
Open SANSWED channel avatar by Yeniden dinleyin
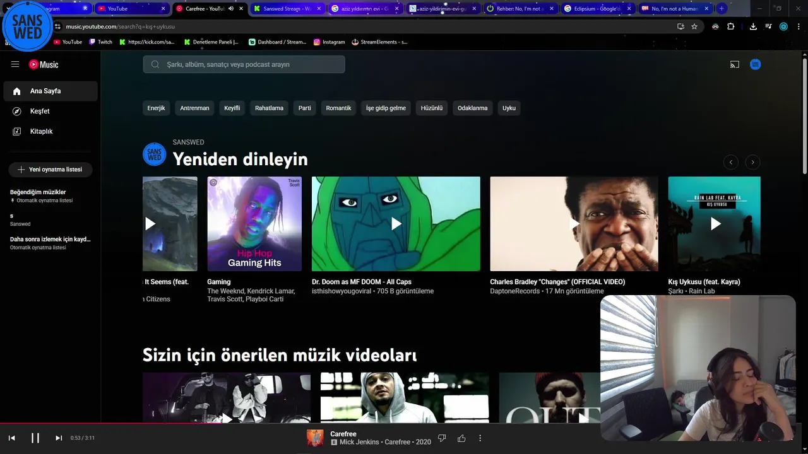155,154
